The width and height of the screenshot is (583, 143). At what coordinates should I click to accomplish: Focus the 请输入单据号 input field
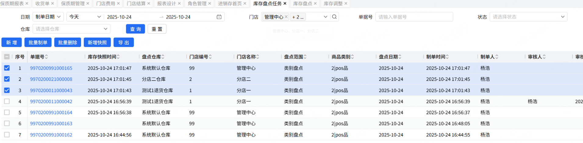(x=414, y=17)
